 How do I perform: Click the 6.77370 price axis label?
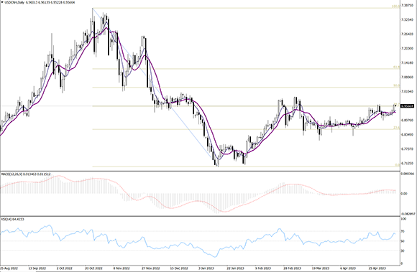click(x=408, y=149)
